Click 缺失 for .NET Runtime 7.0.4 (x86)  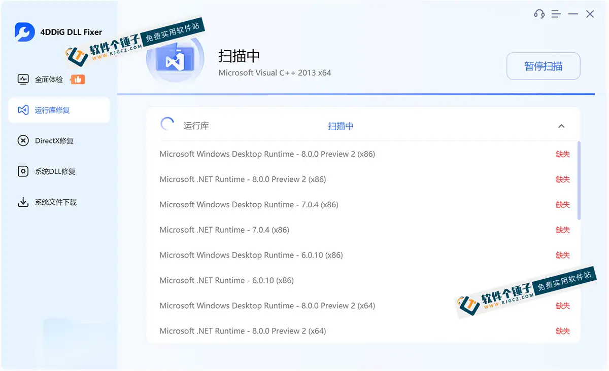point(563,230)
